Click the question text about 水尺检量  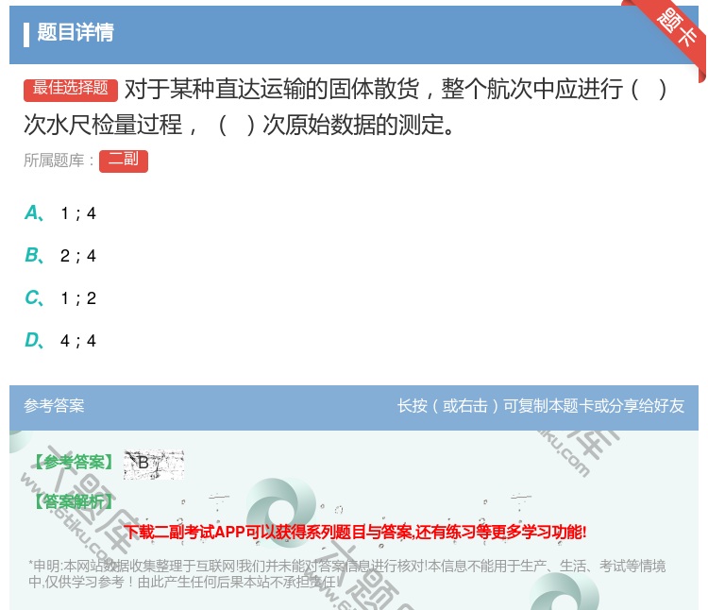346,107
